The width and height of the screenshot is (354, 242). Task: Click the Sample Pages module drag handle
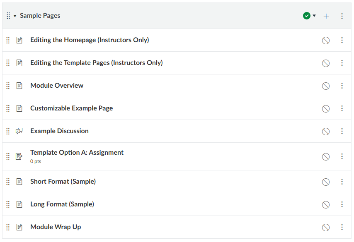[8, 16]
